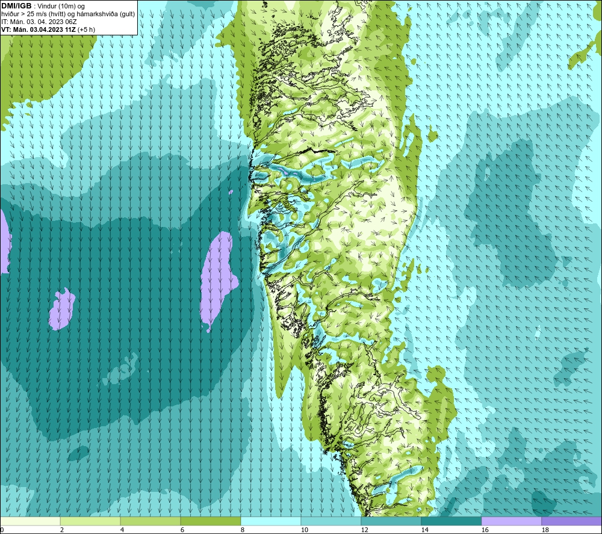The image size is (602, 534).
Task: Click the 6–8 m/s olive green swatch
Action: [210, 521]
